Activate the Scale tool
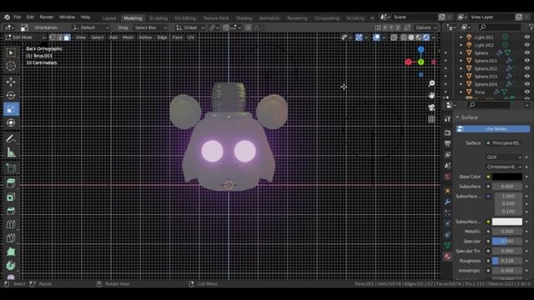The image size is (534, 300). [x=11, y=109]
